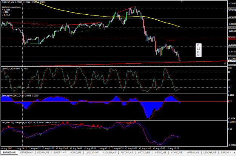Click the first red down arrow in the divergence panel
Screen dimensions: 236x156
pyautogui.click(x=9, y=127)
